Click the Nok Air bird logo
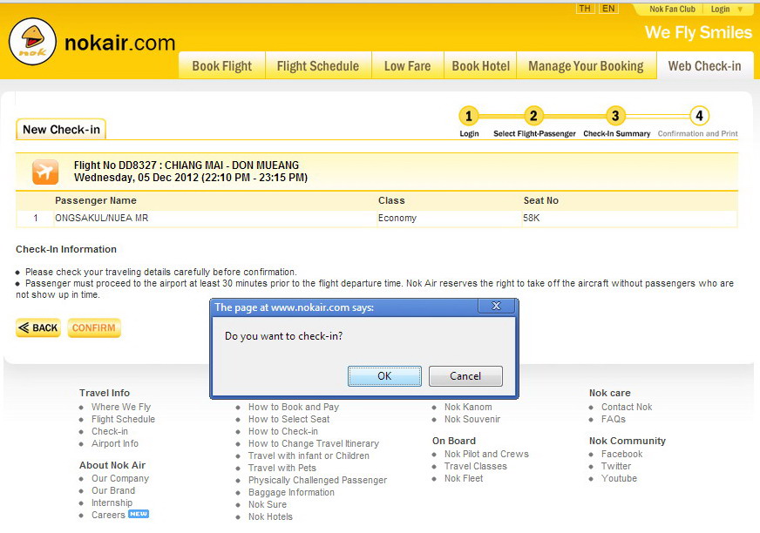 tap(32, 42)
